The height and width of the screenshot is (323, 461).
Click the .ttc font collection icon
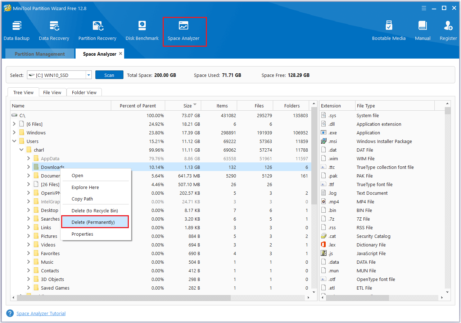click(x=323, y=167)
